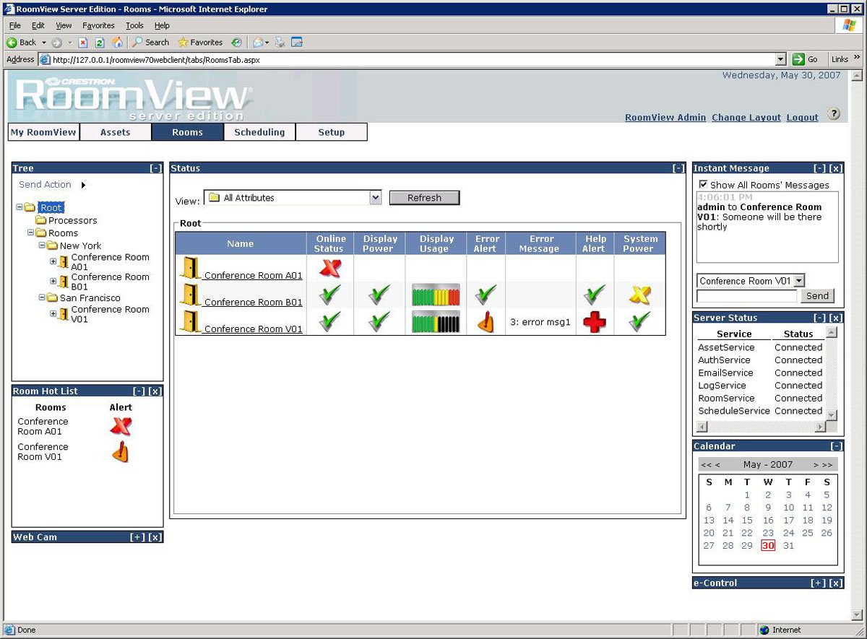Image resolution: width=867 pixels, height=639 pixels.
Task: Open the RoomView help question mark icon
Action: pyautogui.click(x=834, y=114)
